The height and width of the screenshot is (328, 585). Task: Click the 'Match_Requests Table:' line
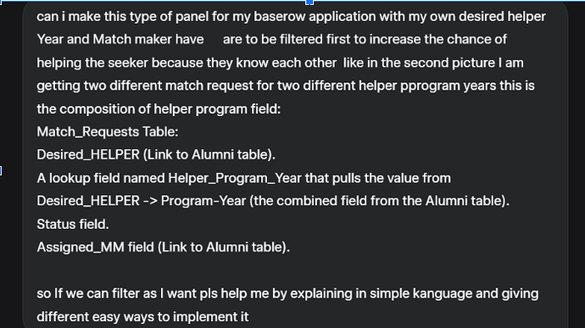[x=108, y=131]
